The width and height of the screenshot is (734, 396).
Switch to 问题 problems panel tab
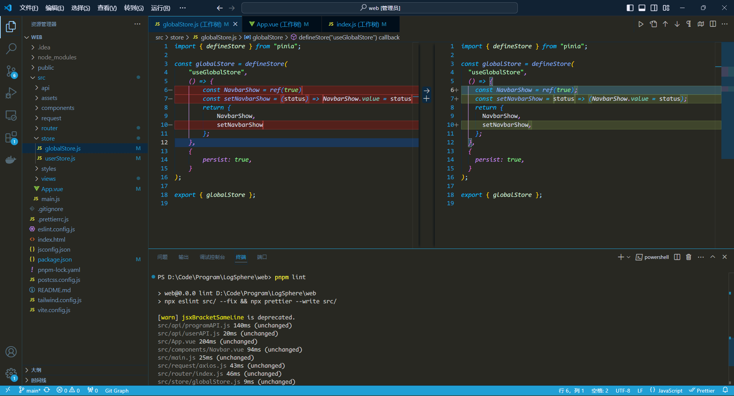coord(163,257)
